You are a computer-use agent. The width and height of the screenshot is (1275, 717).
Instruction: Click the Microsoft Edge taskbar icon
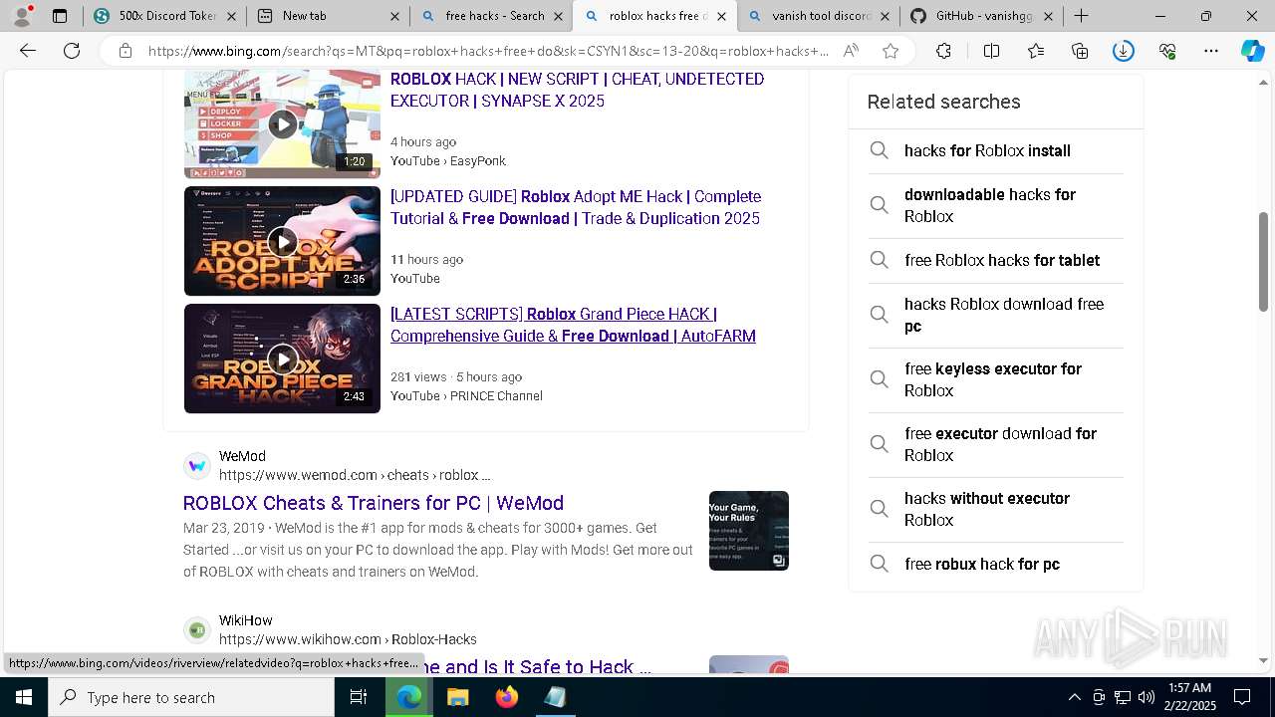click(x=409, y=697)
